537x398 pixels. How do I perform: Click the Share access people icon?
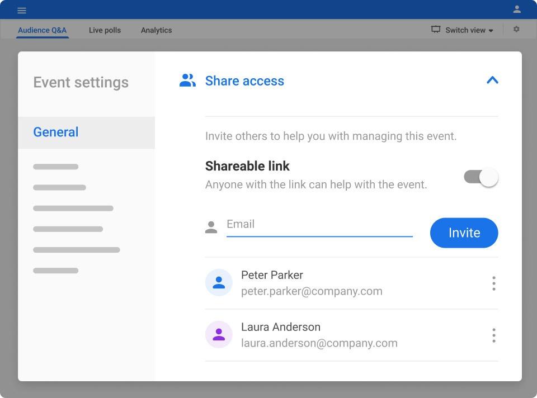click(x=187, y=80)
